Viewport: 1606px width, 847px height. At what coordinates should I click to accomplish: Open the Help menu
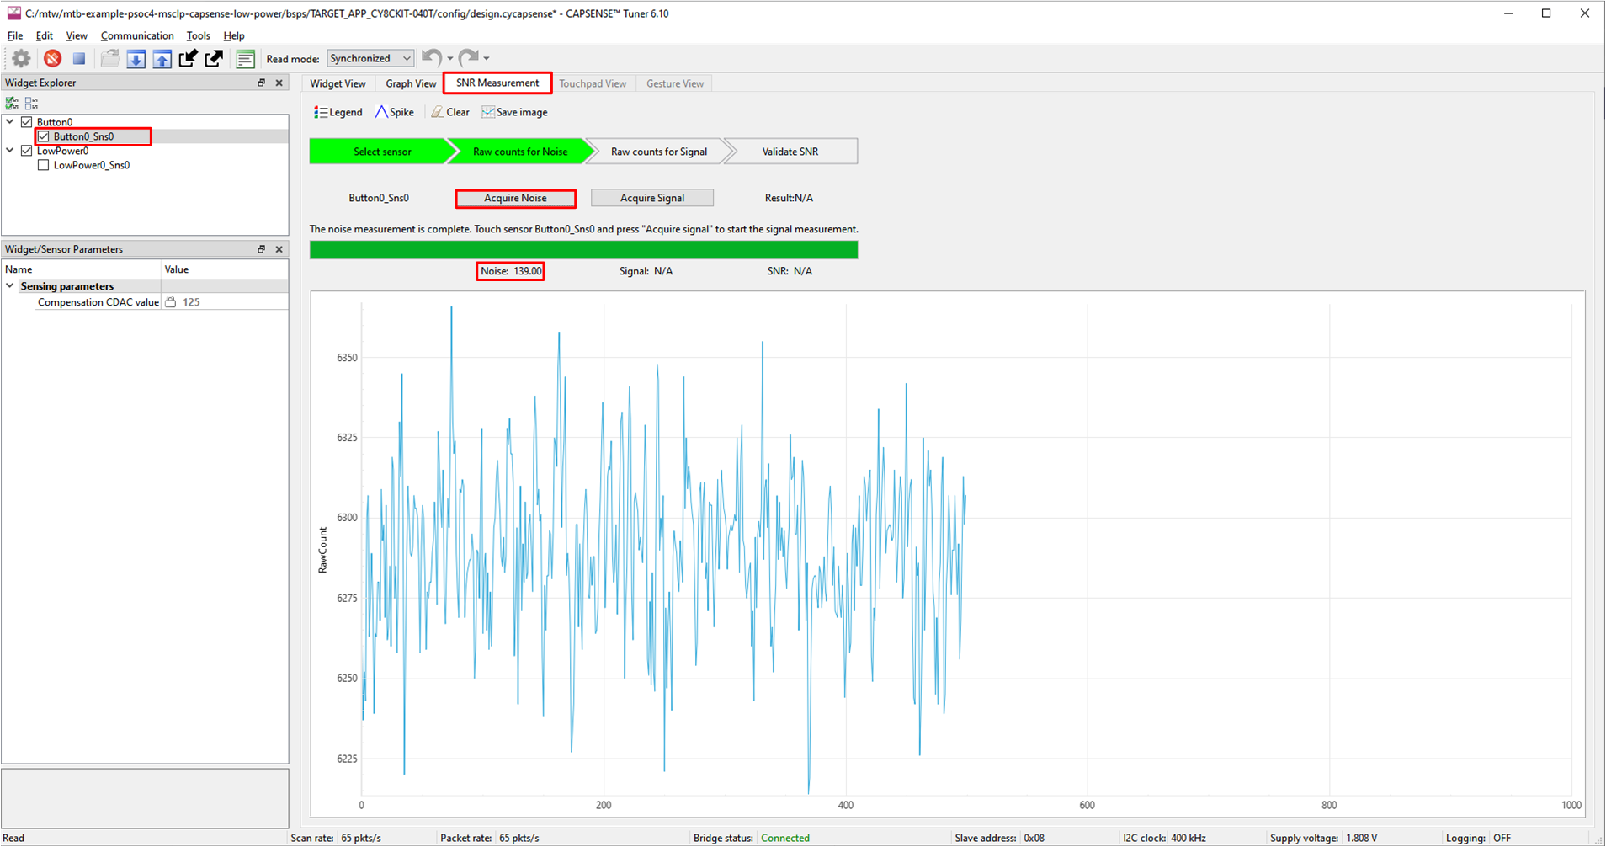point(234,35)
